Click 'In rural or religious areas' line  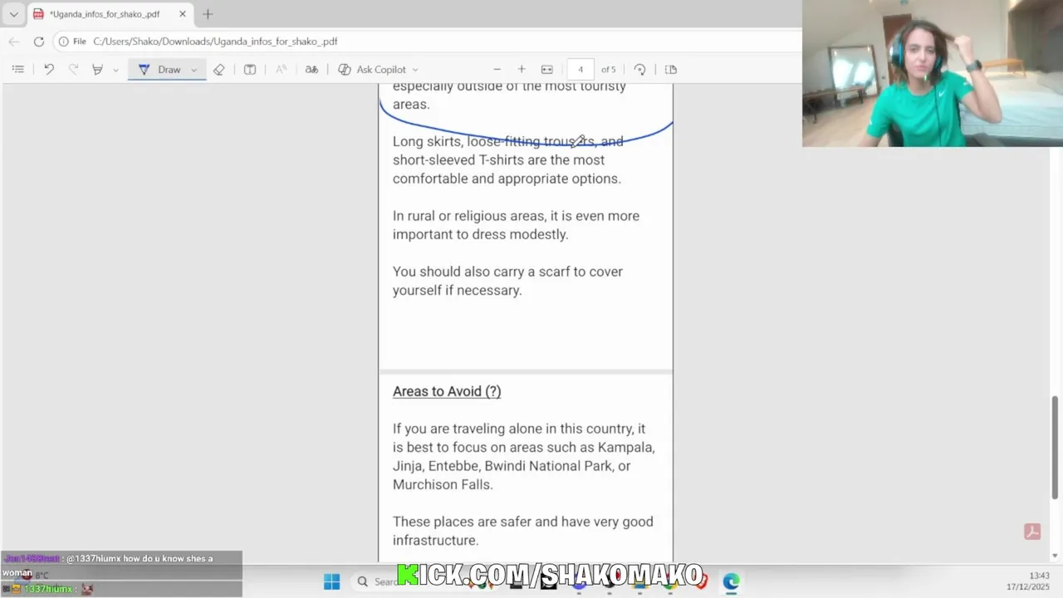516,216
